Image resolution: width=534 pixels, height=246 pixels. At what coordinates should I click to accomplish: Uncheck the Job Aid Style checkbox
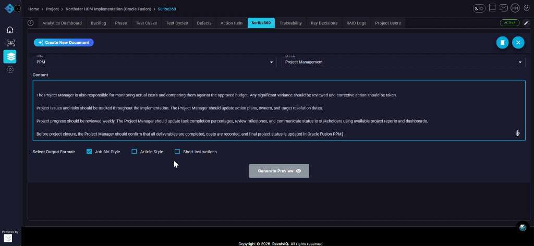click(x=89, y=152)
